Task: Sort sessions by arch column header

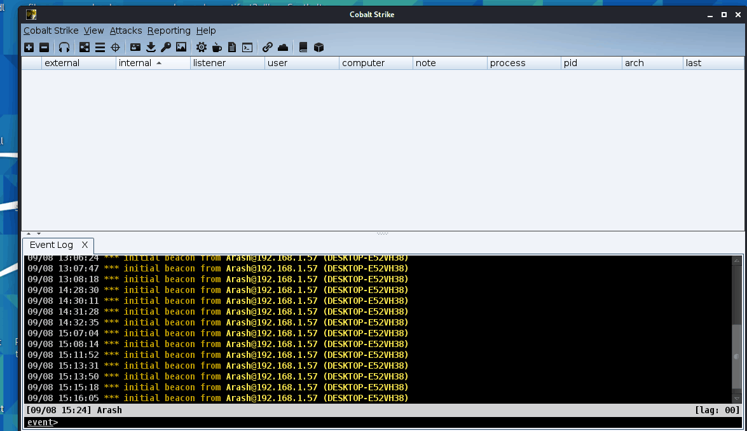Action: pyautogui.click(x=652, y=63)
